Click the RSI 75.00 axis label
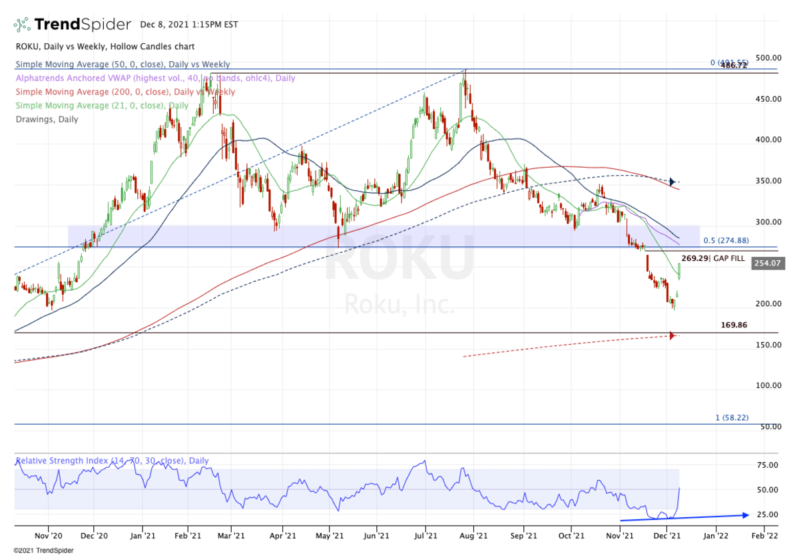 (768, 465)
